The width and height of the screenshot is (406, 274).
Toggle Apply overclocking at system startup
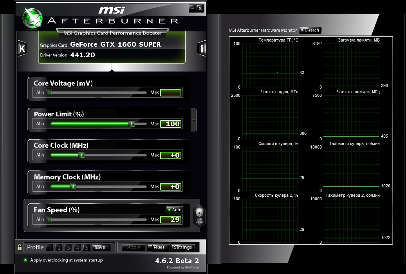pyautogui.click(x=25, y=260)
